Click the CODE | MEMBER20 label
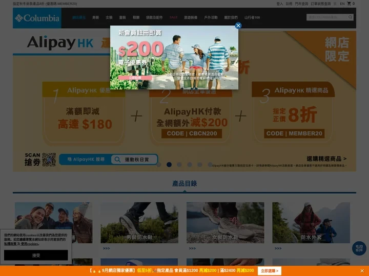Screen dimensions: 369x276 click(x=294, y=133)
